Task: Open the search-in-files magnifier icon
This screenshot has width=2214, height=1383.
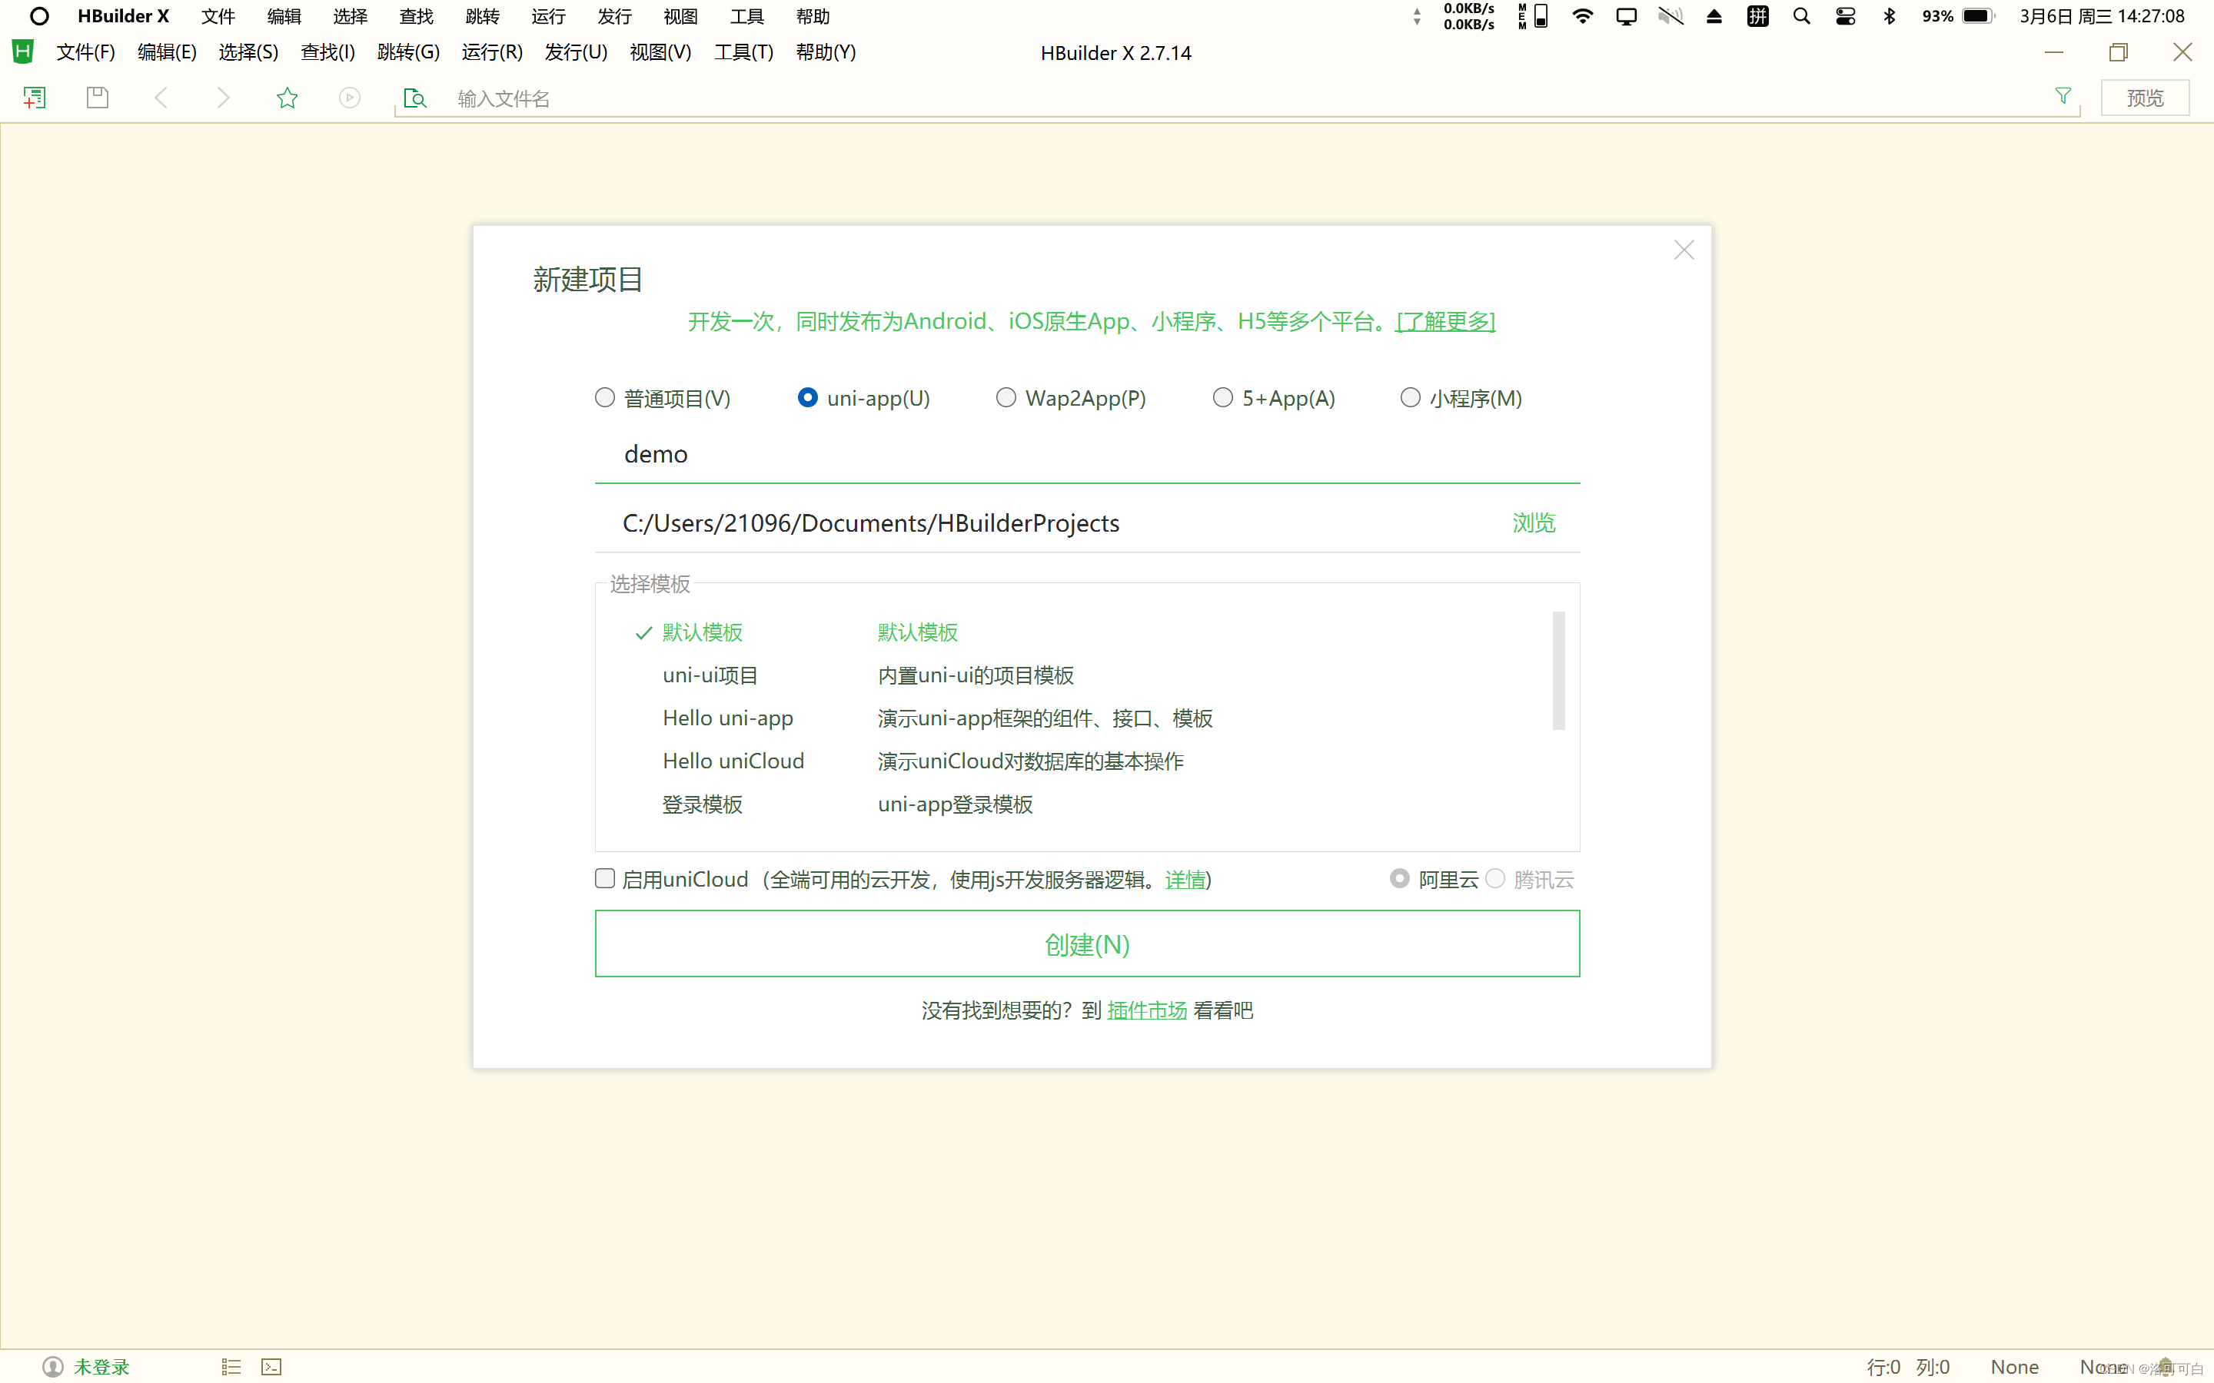Action: 414,97
